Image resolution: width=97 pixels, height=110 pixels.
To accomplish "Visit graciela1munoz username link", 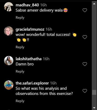I will pyautogui.click(x=30, y=30).
